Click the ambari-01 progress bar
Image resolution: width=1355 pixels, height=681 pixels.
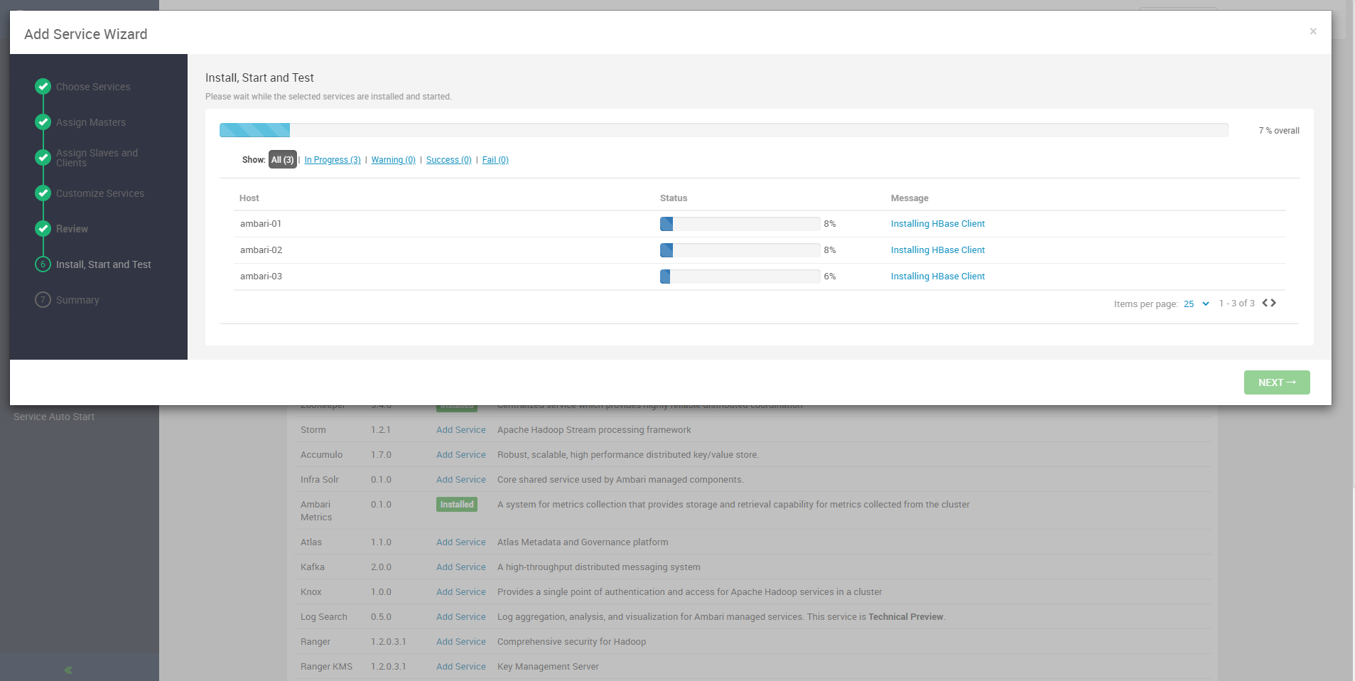(740, 224)
